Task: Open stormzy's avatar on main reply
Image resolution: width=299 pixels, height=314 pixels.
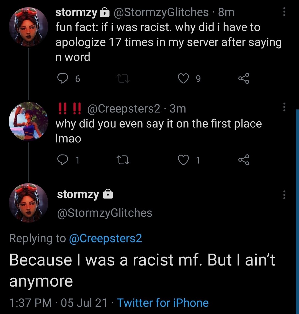Action: pyautogui.click(x=29, y=203)
